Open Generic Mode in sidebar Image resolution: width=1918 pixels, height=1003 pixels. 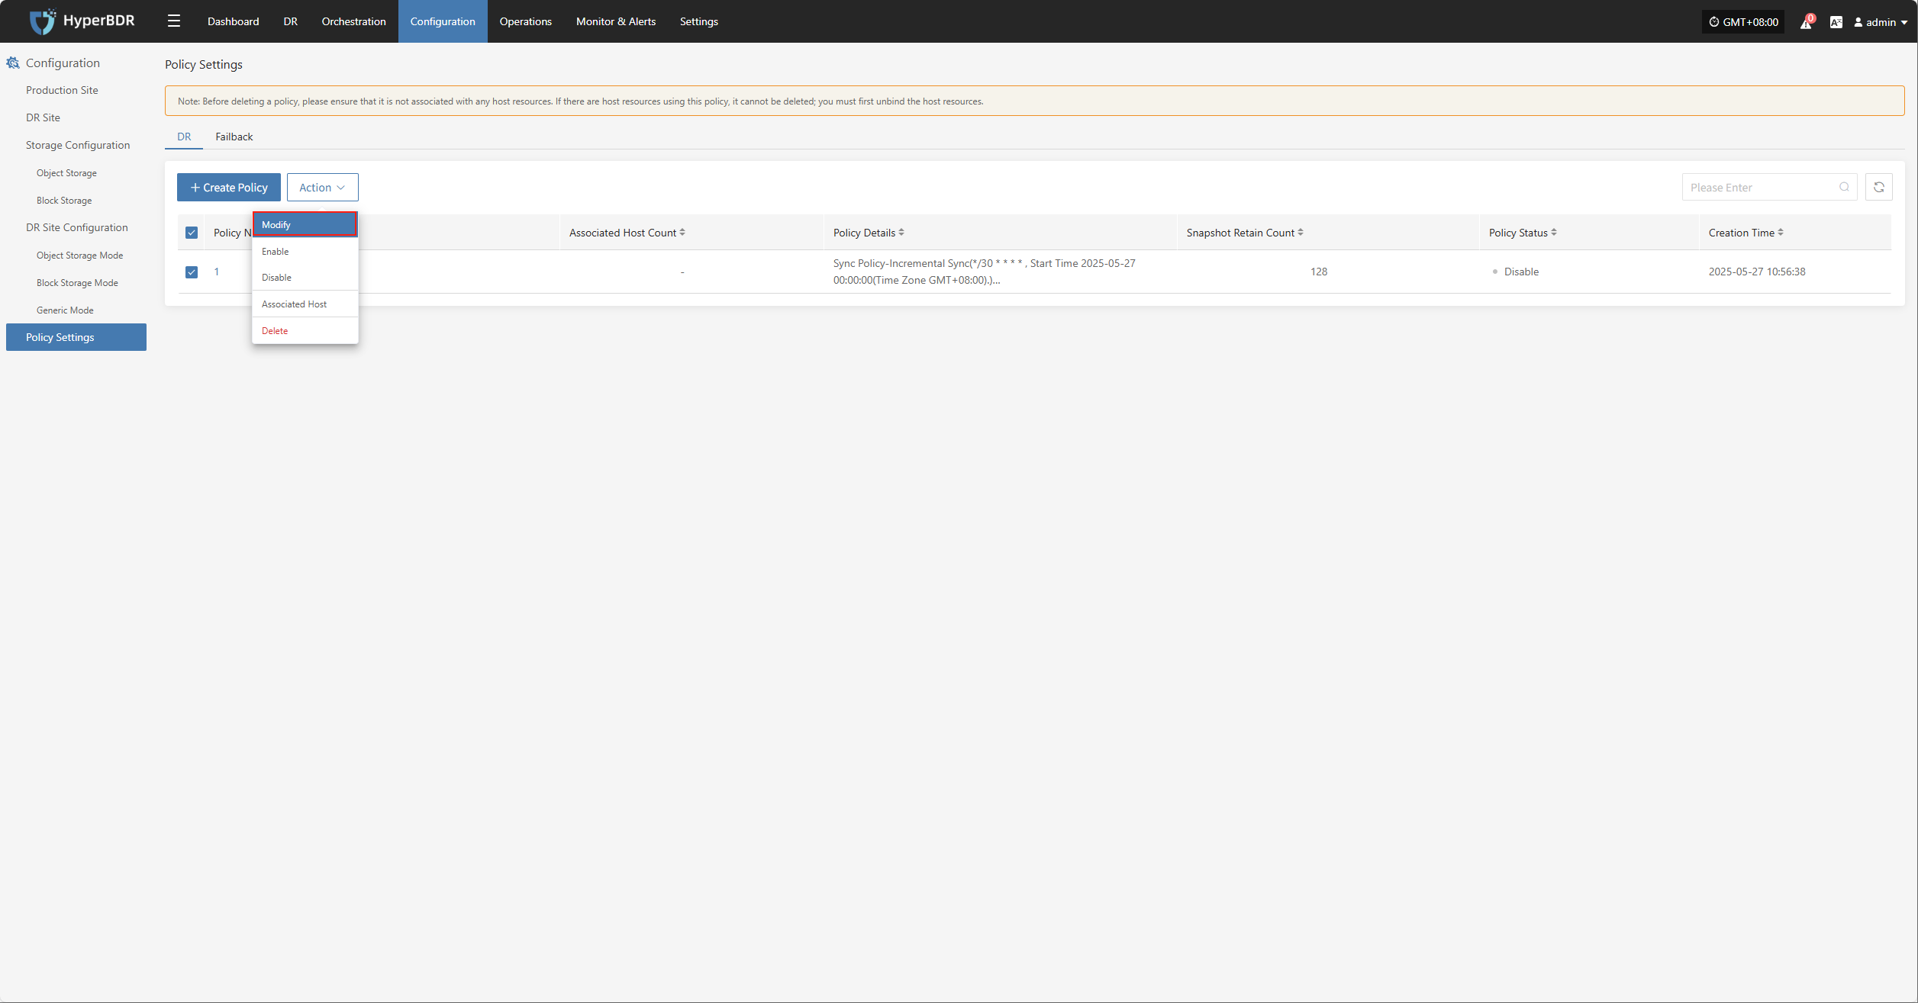pyautogui.click(x=65, y=310)
